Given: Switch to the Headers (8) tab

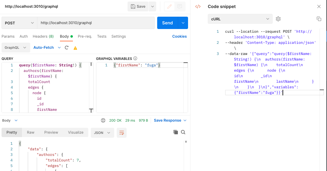Looking at the screenshot, I should [x=43, y=36].
